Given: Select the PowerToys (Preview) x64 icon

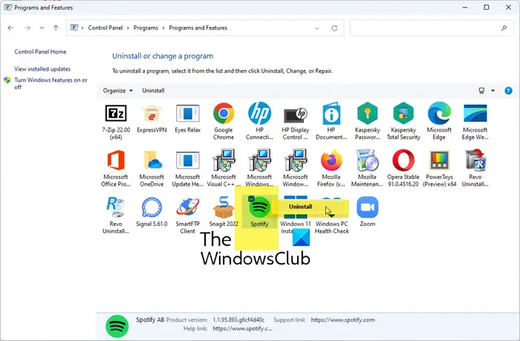Looking at the screenshot, I should [x=439, y=160].
